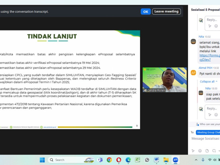Image resolution: width=220 pixels, height=165 pixels.
Task: Select the Candra Roren video thumbnail
Action: click(x=164, y=80)
